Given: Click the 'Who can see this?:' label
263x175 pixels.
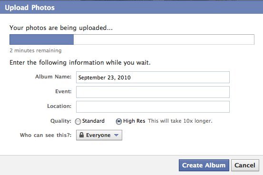Looking at the screenshot, I should 46,135.
